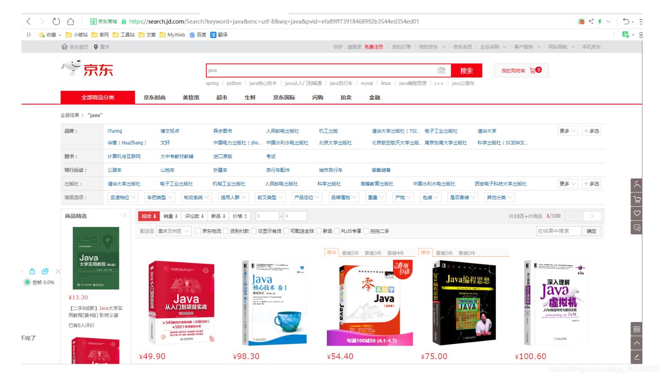This screenshot has width=663, height=377.
Task: Open the 京东时尚 nav item
Action: tap(154, 97)
